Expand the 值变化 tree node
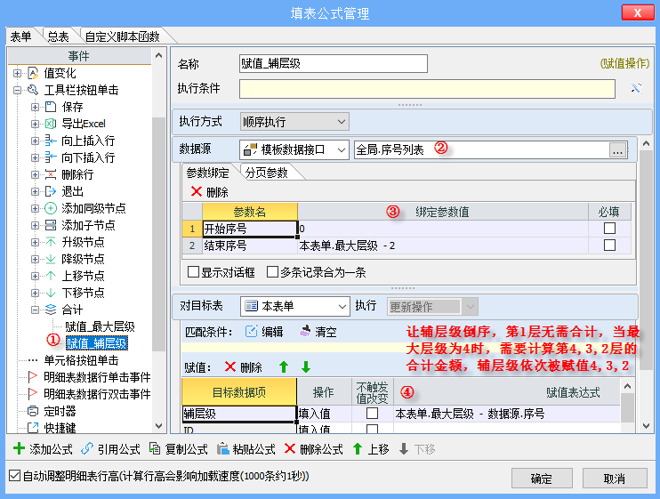 (17, 73)
